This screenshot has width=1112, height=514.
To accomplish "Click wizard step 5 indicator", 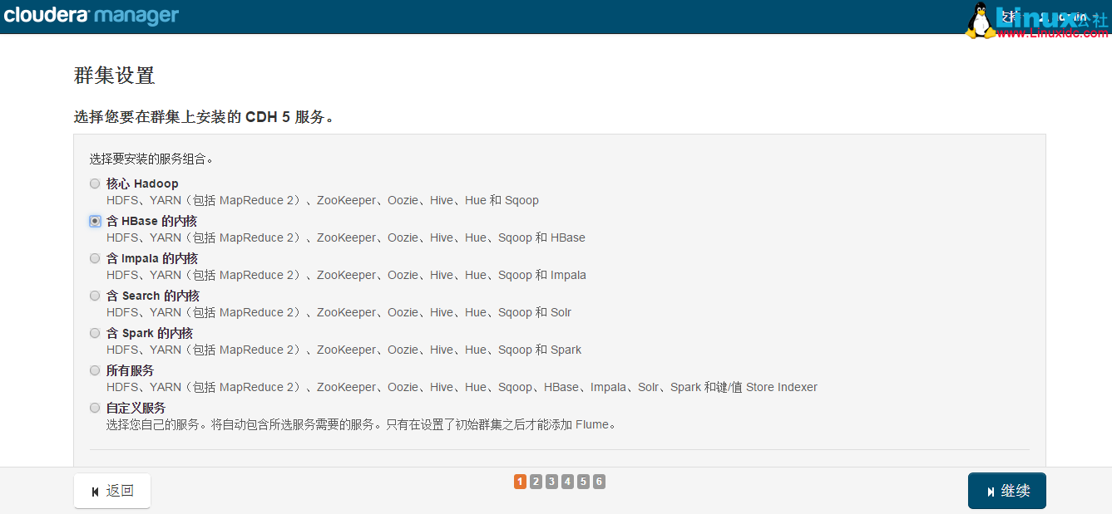I will click(583, 481).
